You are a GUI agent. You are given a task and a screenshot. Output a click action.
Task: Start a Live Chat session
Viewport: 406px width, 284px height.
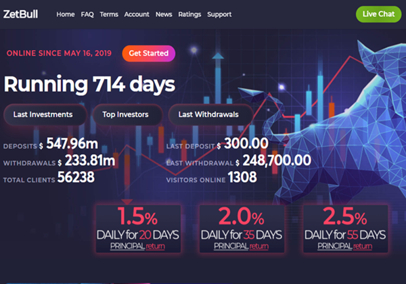pos(378,14)
